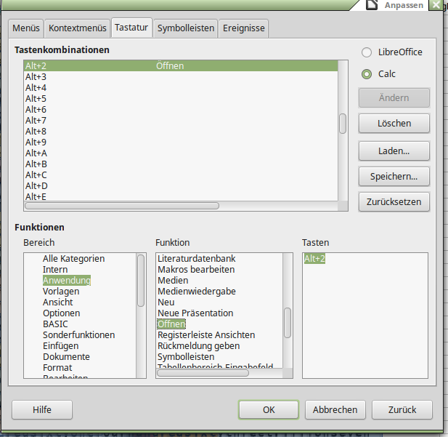Select the Literaturdatenbank function
This screenshot has width=448, height=437.
196,258
